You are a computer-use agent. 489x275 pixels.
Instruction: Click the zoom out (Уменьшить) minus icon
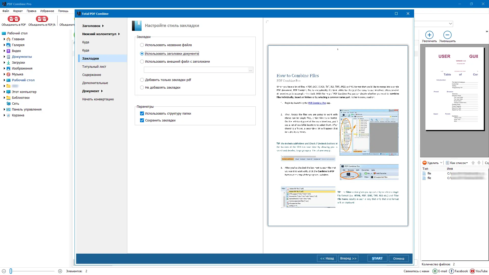tap(447, 35)
